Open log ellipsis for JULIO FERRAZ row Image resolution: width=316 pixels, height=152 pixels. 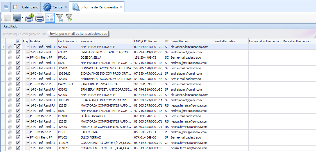pos(27,137)
